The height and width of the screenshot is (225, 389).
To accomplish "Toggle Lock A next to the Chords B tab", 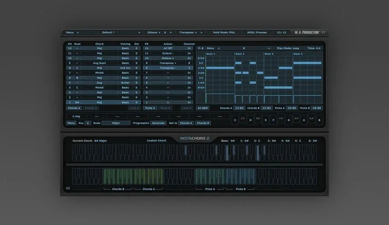I will [x=134, y=108].
